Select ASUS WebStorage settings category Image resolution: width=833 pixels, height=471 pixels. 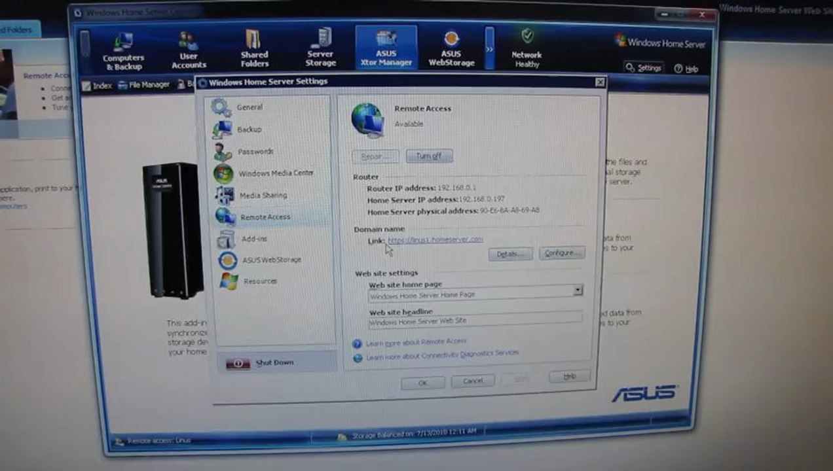point(271,260)
